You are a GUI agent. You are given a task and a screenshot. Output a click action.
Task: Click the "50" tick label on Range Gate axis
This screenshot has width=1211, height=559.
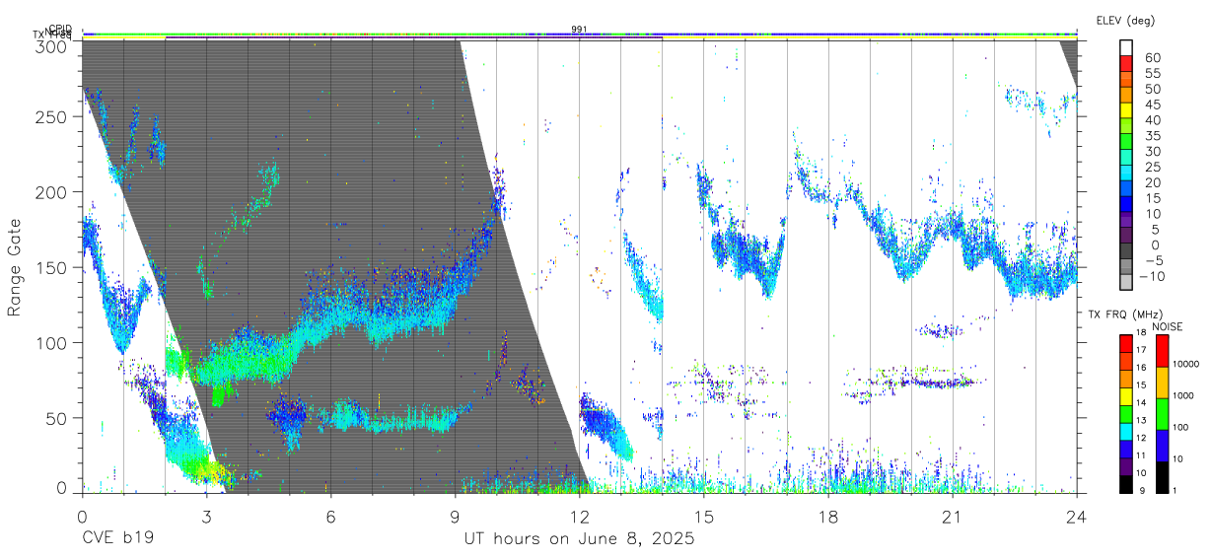54,418
